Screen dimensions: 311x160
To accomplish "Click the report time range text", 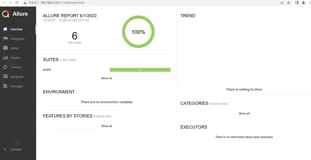I will pyautogui.click(x=66, y=20).
